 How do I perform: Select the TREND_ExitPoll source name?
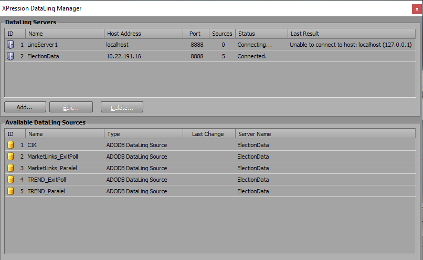(x=47, y=180)
